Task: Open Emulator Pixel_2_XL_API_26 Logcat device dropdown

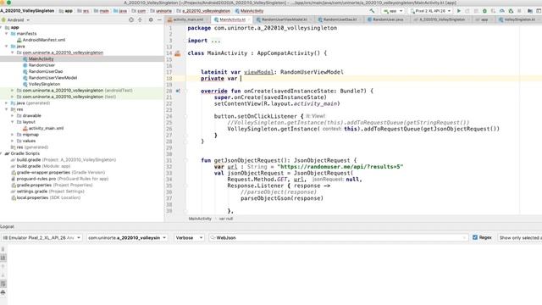Action: click(41, 238)
